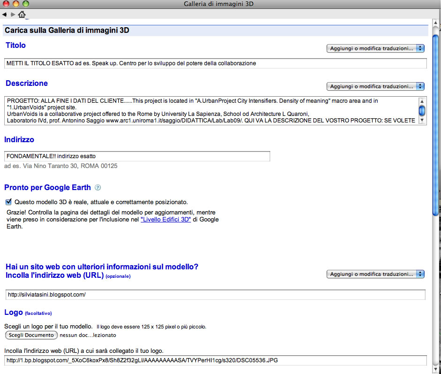Click the Descrizione box scroll-up arrow
The width and height of the screenshot is (441, 374).
[422, 101]
